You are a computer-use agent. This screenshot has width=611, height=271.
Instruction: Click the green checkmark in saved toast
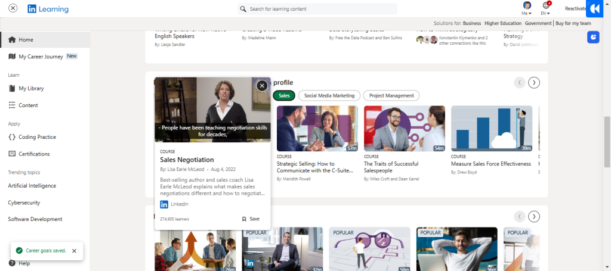pyautogui.click(x=19, y=251)
